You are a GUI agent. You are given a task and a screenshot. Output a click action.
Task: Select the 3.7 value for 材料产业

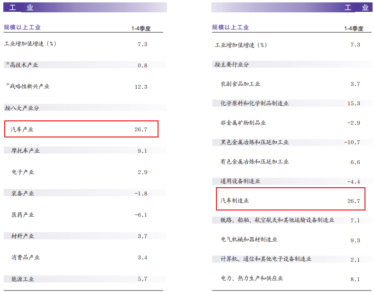142,236
